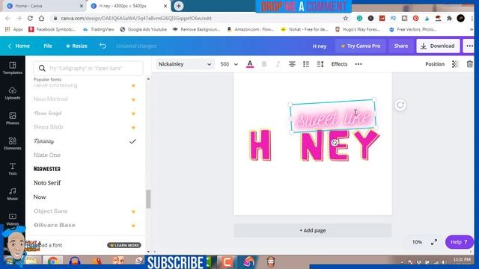Click the undo arrow icon
This screenshot has width=479, height=269.
103,46
